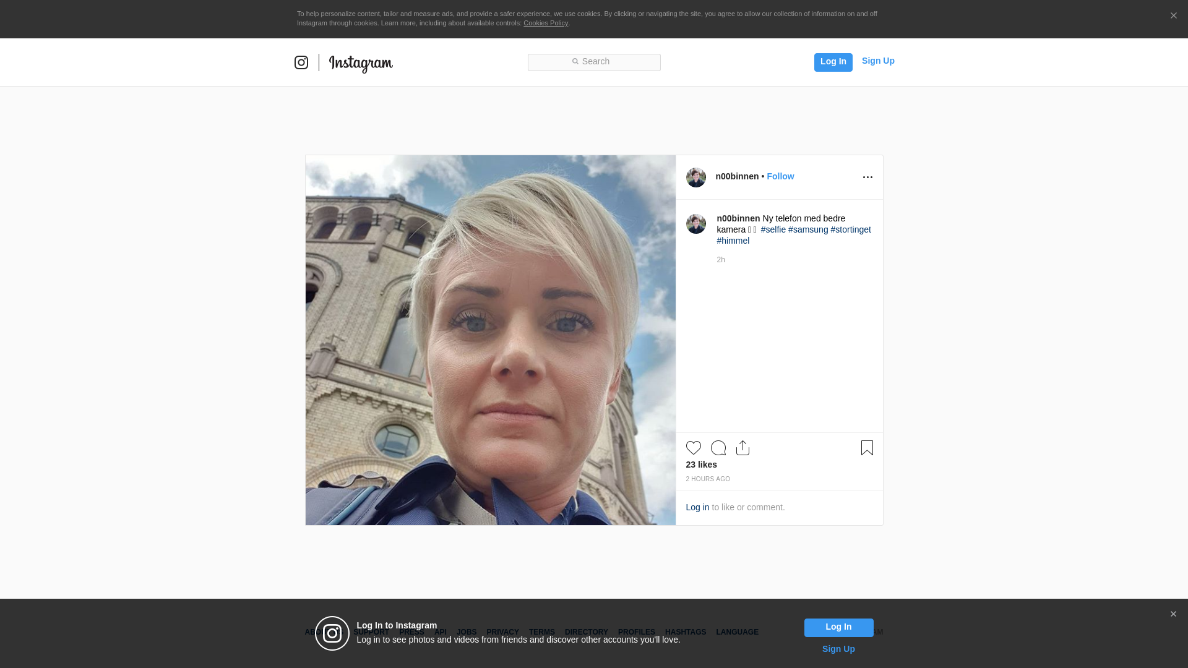
Task: Close the bottom login prompt banner
Action: (1173, 614)
